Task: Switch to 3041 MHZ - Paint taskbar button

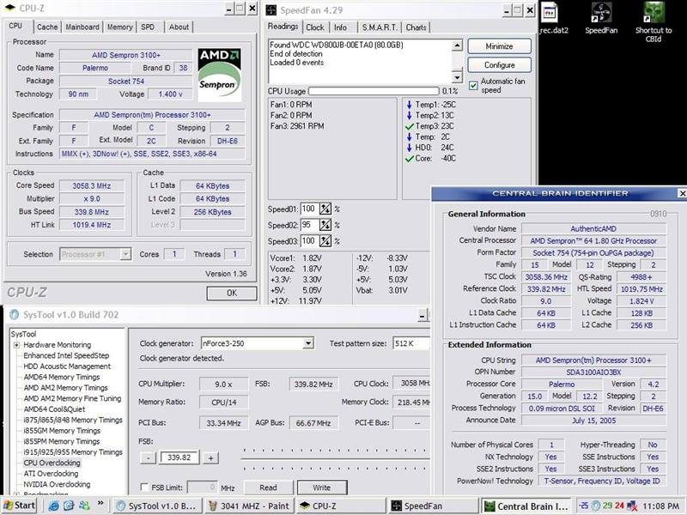Action: pyautogui.click(x=248, y=506)
